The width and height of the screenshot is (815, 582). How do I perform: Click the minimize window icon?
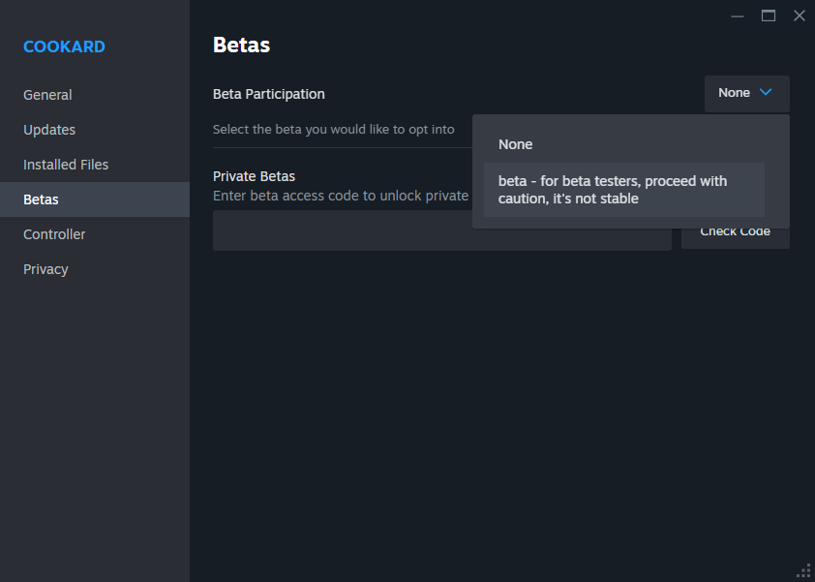[x=738, y=15]
